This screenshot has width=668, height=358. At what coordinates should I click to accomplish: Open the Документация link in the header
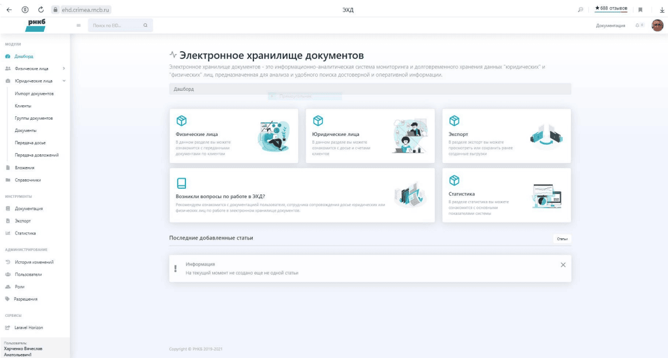tap(610, 26)
